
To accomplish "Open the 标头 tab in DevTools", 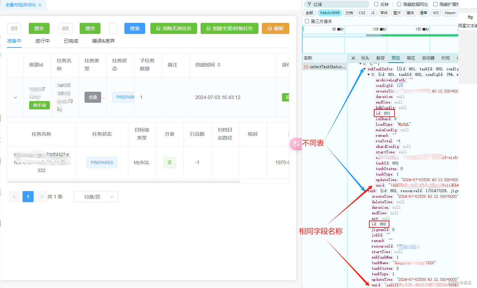I will click(365, 58).
